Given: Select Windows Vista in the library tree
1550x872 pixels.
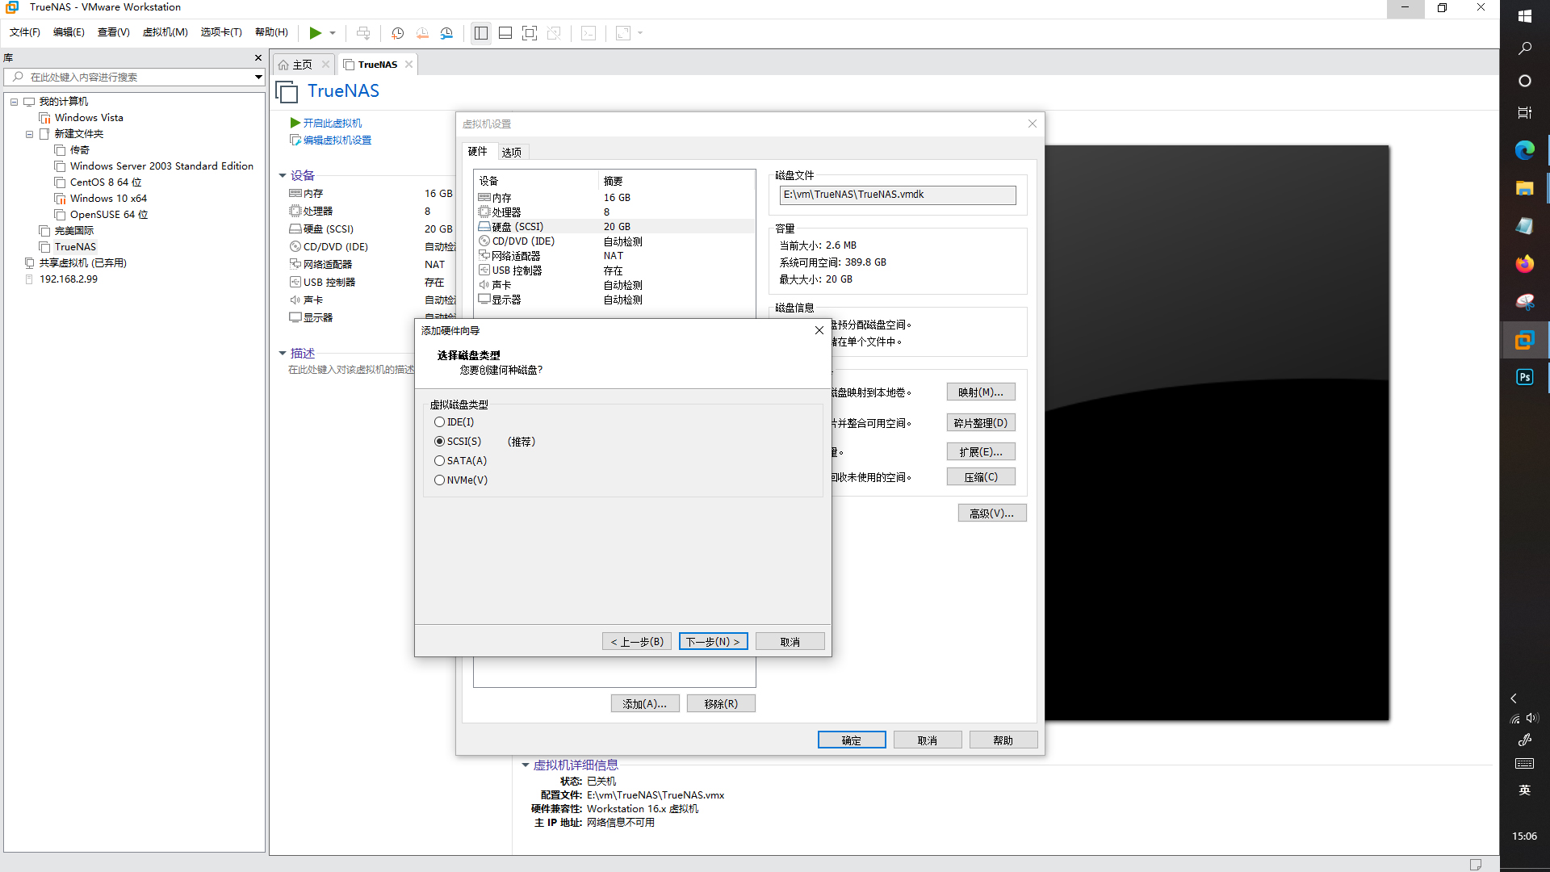Looking at the screenshot, I should (x=89, y=118).
